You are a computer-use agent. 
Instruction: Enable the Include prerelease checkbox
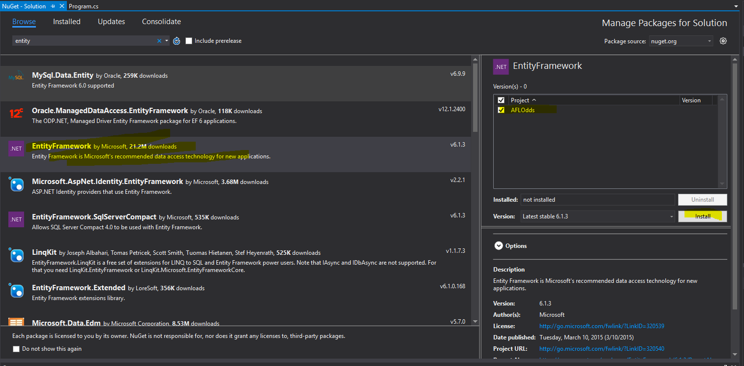[x=189, y=41]
